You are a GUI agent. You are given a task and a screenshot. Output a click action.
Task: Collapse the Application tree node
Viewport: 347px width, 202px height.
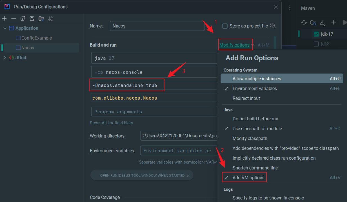(x=5, y=28)
